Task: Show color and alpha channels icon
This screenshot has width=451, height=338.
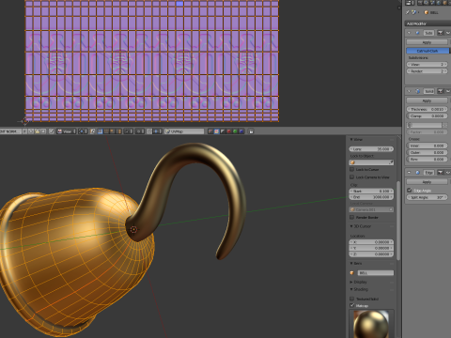Action: point(210,131)
